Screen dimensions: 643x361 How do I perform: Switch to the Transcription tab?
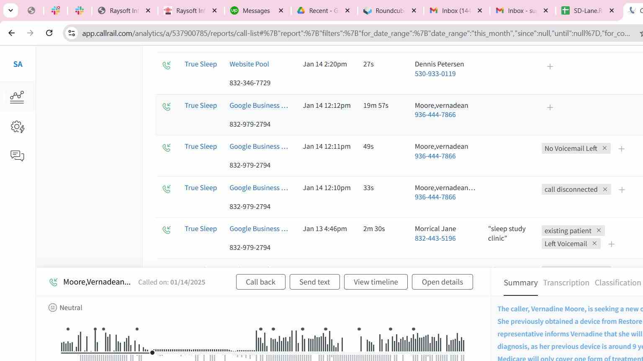(x=566, y=283)
